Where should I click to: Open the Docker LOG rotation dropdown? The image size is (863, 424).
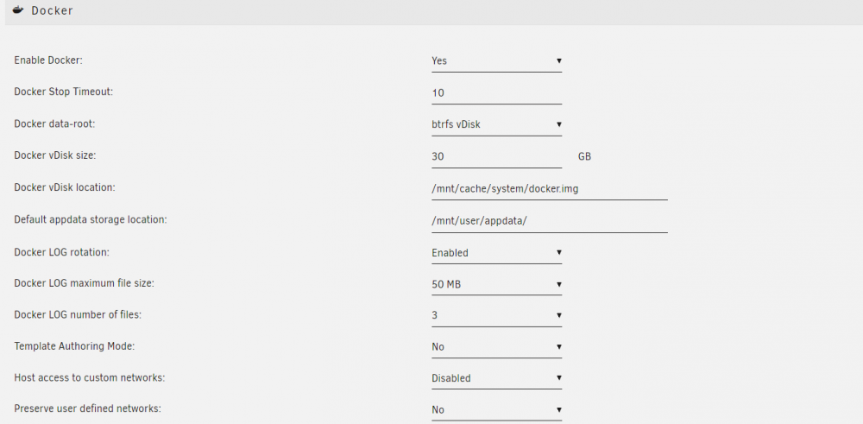coord(496,253)
